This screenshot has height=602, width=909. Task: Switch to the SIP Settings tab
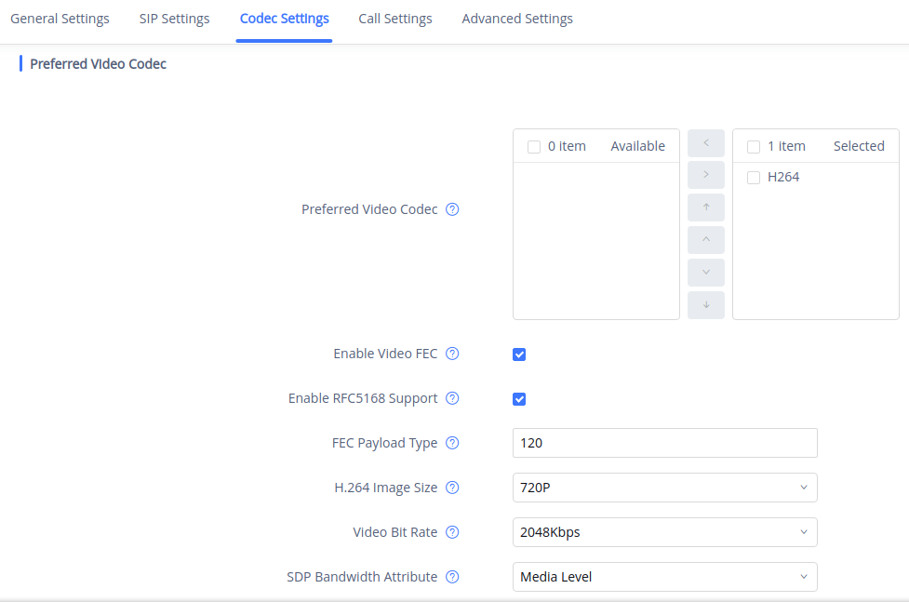pos(174,19)
